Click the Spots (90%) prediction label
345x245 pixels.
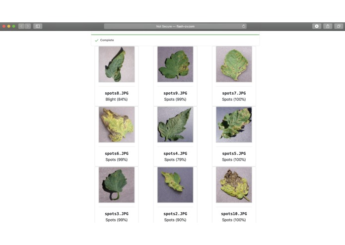(175, 220)
